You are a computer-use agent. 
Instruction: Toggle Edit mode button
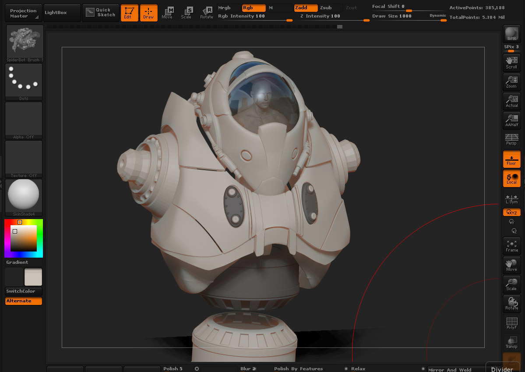[129, 13]
